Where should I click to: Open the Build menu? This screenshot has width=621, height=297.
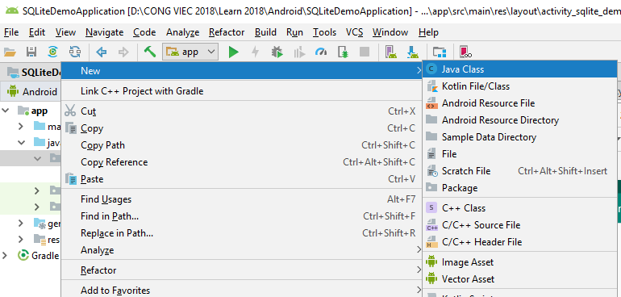pos(265,32)
